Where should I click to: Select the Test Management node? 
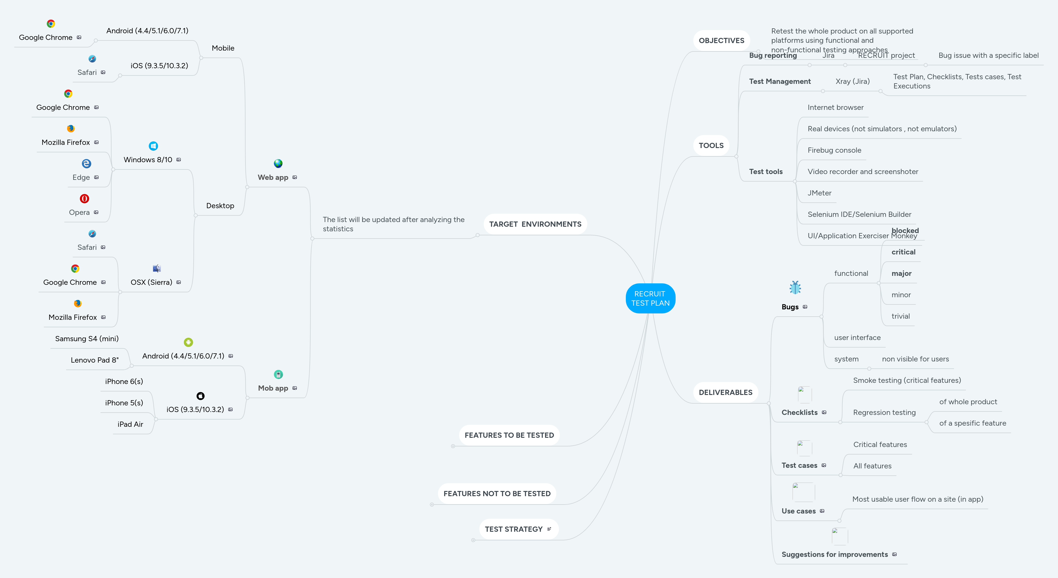780,82
